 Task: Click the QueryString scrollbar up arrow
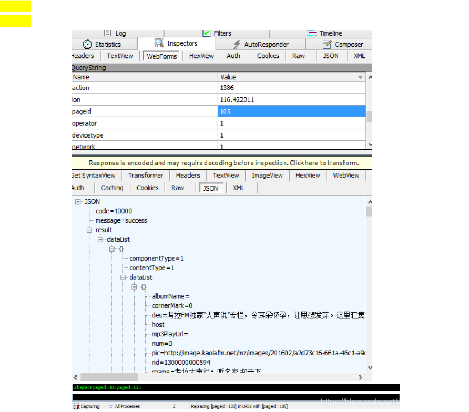tap(370, 77)
